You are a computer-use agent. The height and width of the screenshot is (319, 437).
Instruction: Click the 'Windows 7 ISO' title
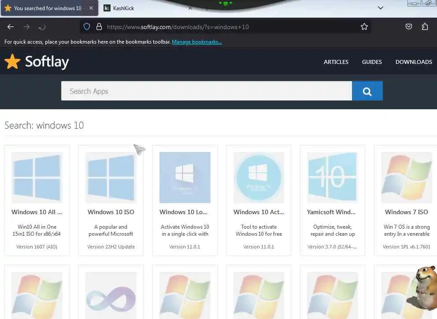tap(406, 212)
